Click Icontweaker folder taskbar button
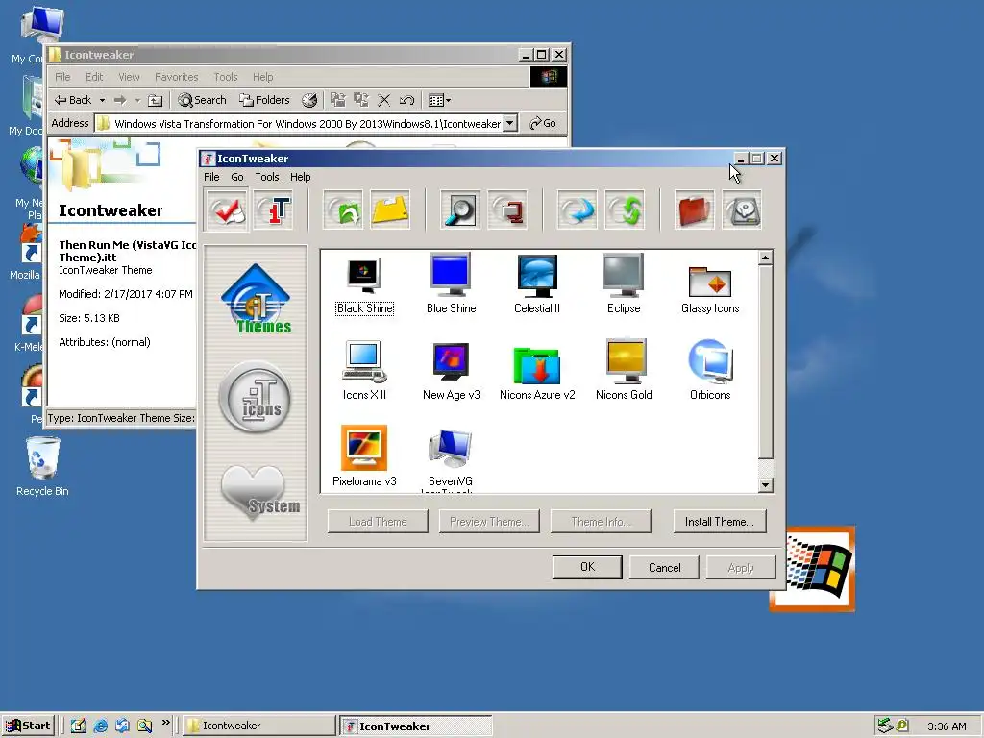This screenshot has height=738, width=984. coord(259,726)
